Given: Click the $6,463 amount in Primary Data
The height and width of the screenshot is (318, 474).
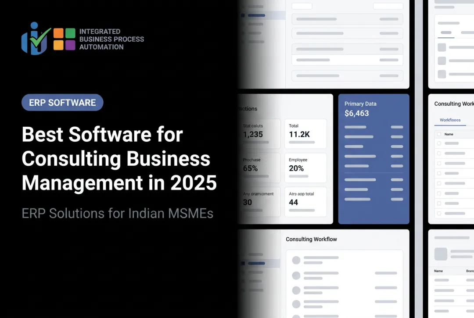Looking at the screenshot, I should coord(357,113).
